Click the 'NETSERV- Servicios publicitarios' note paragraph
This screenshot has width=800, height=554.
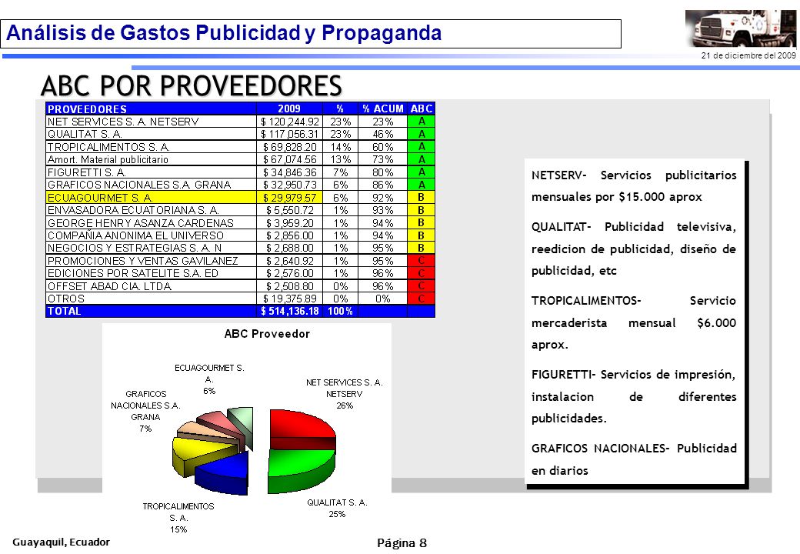634,185
